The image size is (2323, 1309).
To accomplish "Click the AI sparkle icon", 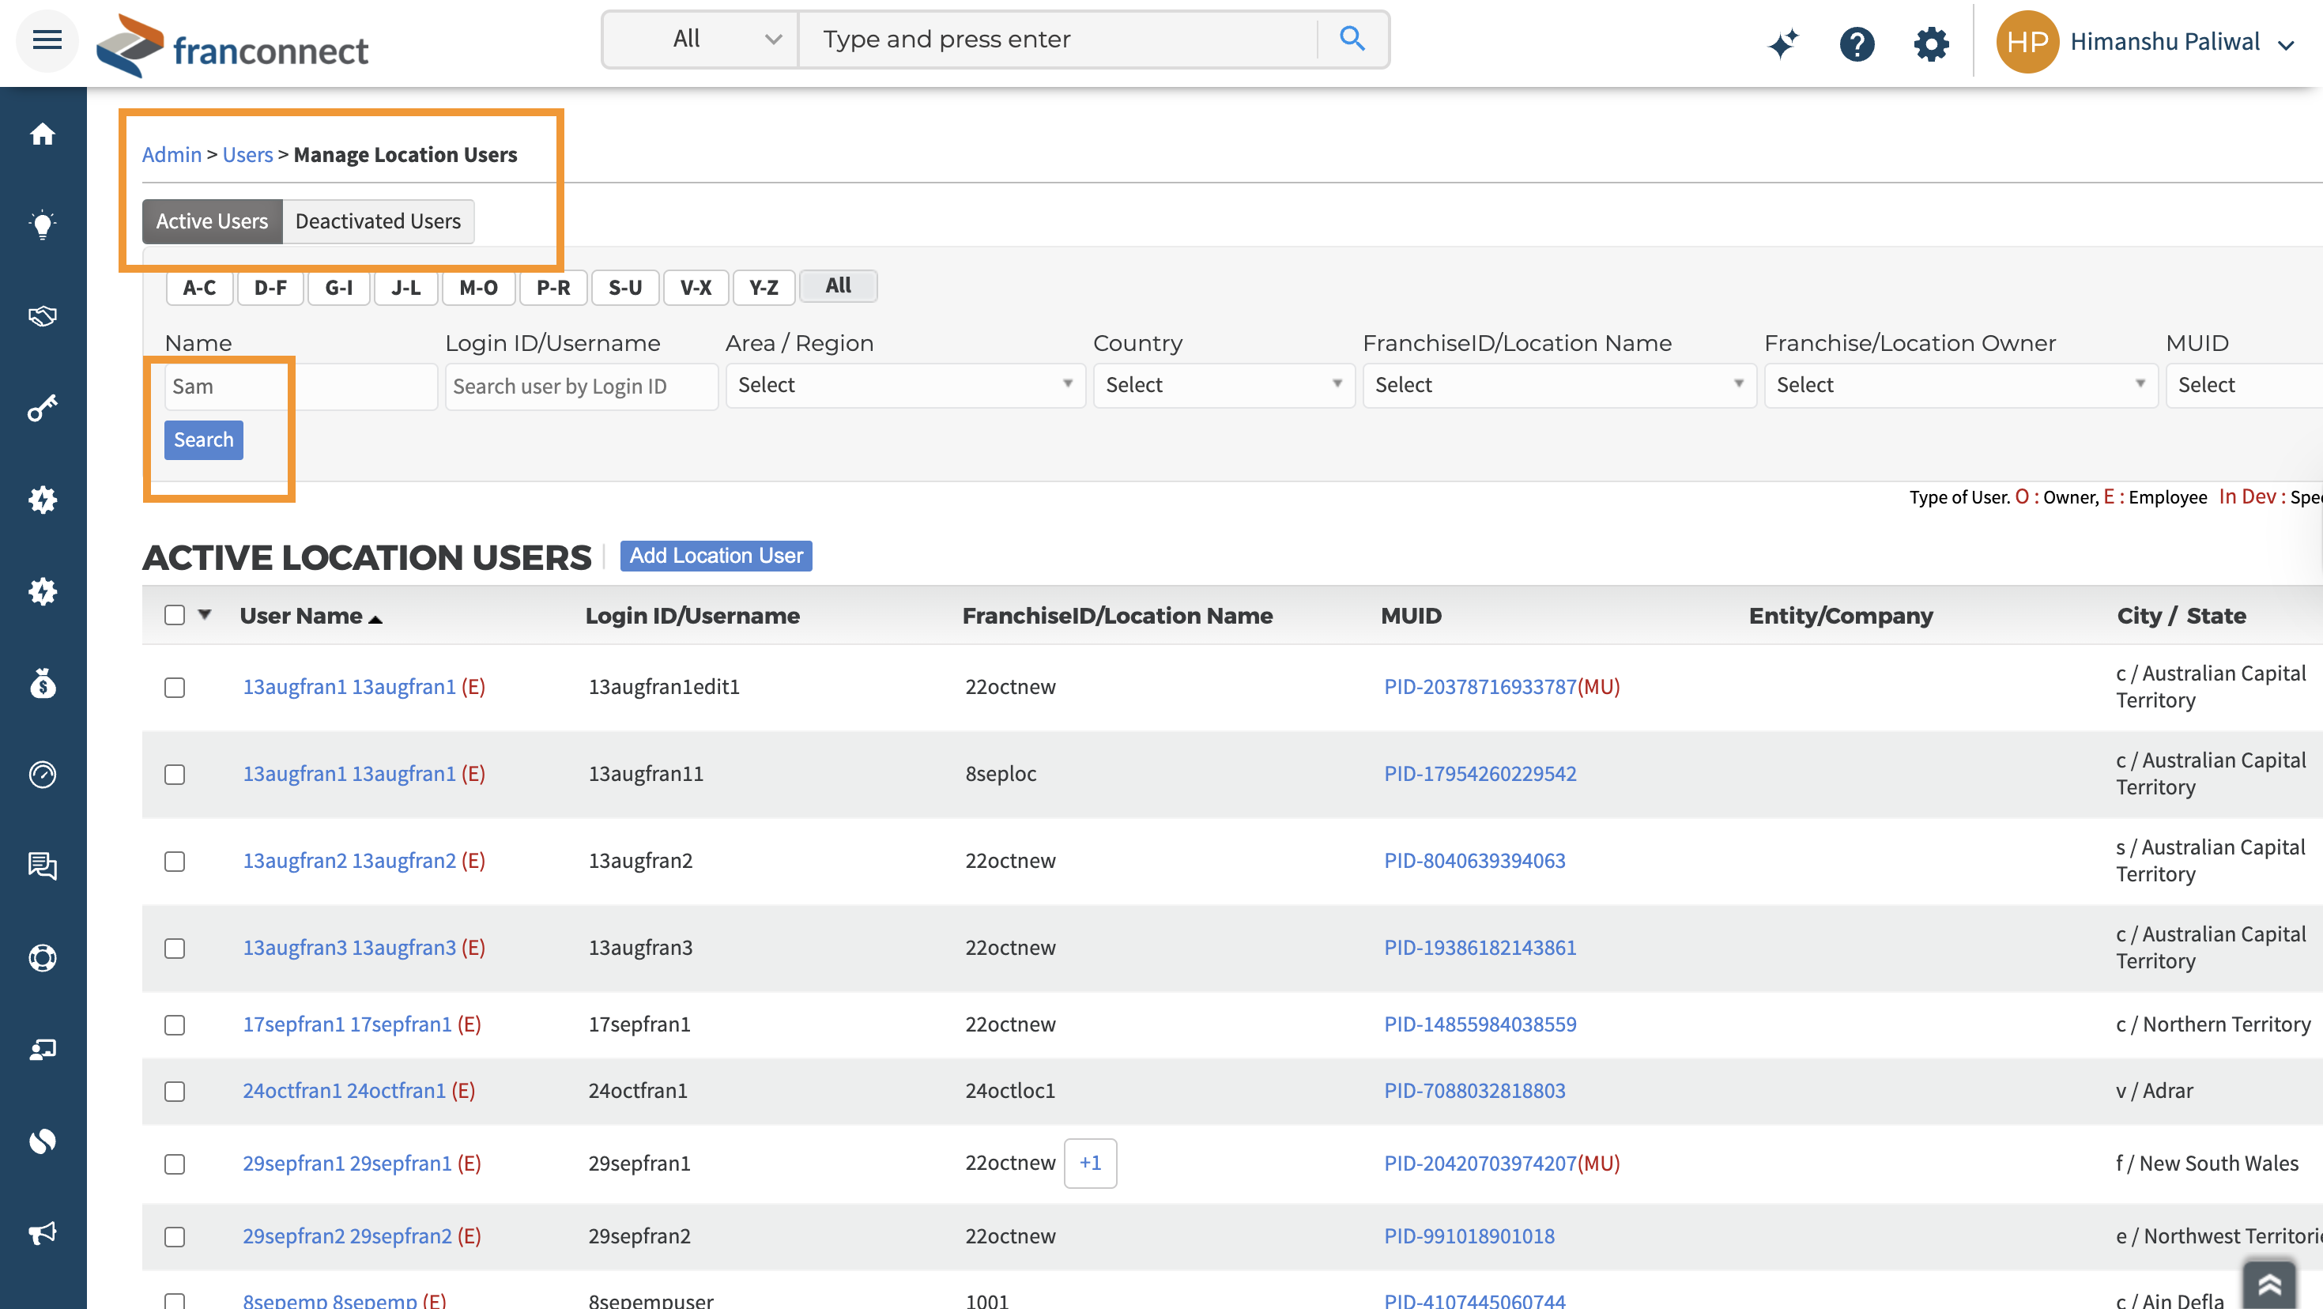I will [1783, 43].
